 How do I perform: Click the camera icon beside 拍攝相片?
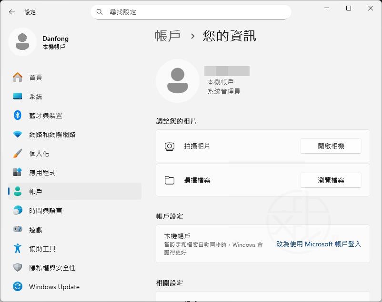[170, 146]
